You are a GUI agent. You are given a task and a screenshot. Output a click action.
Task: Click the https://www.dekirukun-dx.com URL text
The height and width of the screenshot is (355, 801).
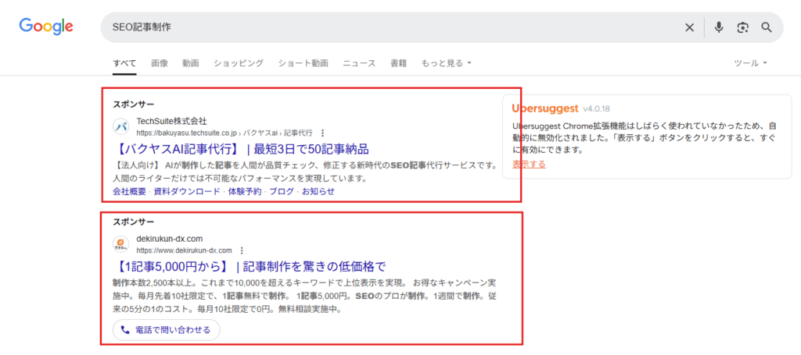[185, 250]
